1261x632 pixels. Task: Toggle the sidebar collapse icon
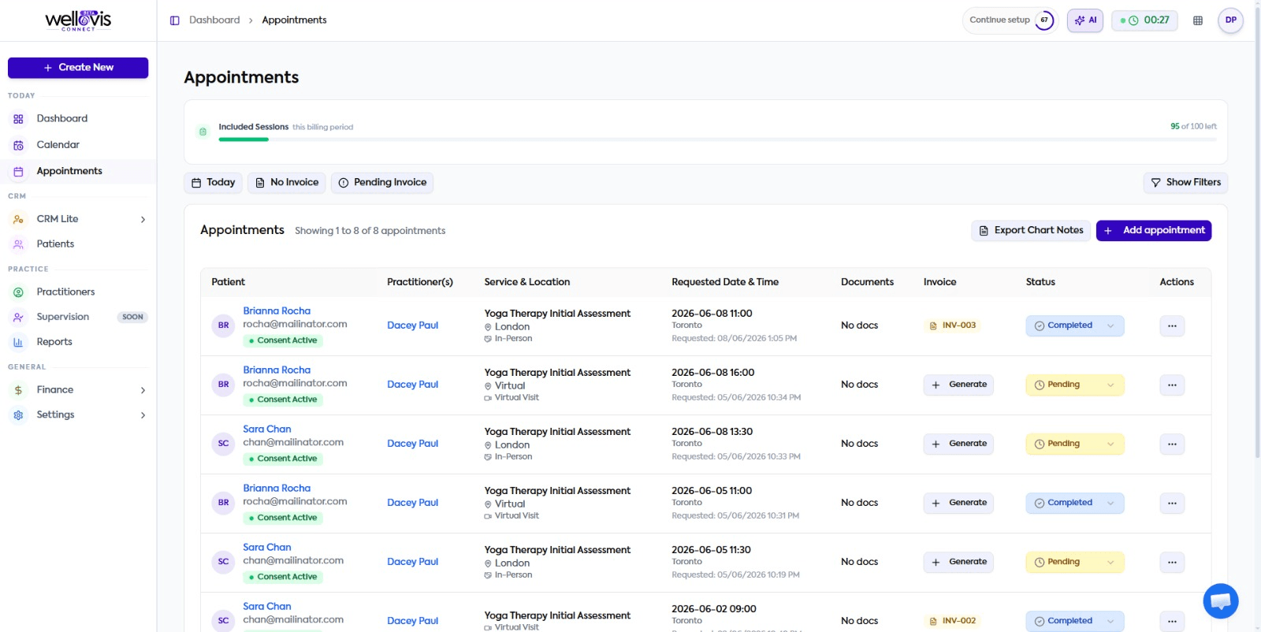(x=175, y=20)
